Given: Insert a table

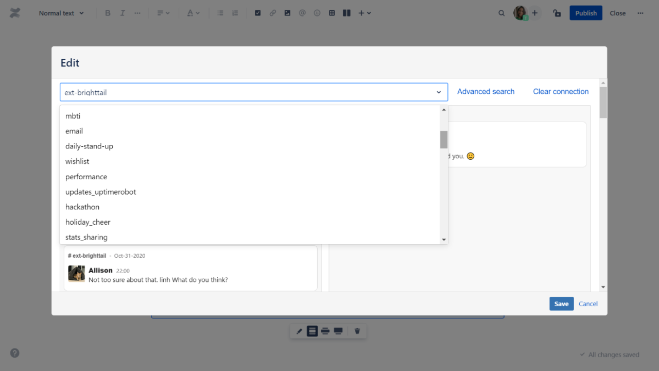Looking at the screenshot, I should click(332, 12).
